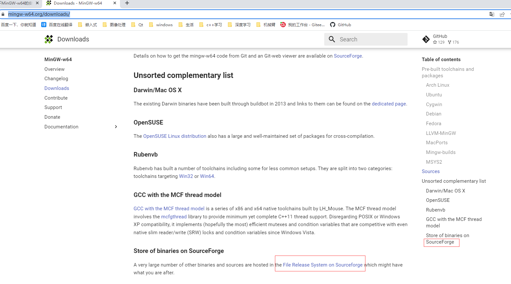This screenshot has width=511, height=284.
Task: Jump to Unsorted complementary list in contents
Action: point(454,181)
